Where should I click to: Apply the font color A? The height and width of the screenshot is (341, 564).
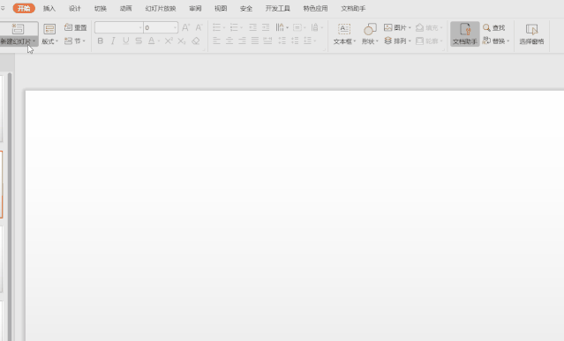pyautogui.click(x=152, y=41)
